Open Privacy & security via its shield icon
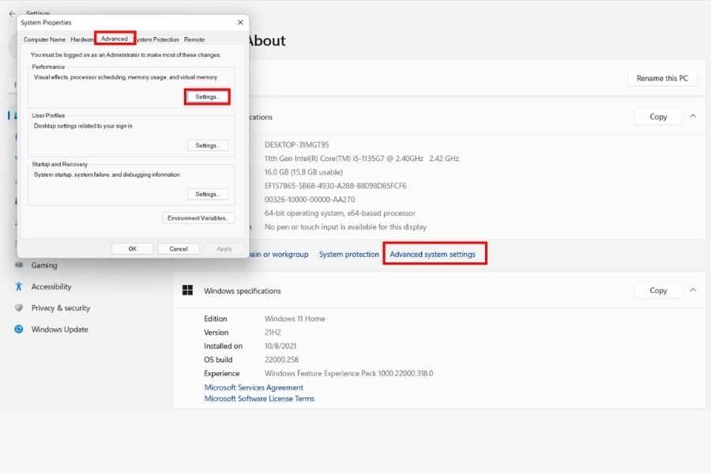The image size is (711, 474). (x=18, y=308)
